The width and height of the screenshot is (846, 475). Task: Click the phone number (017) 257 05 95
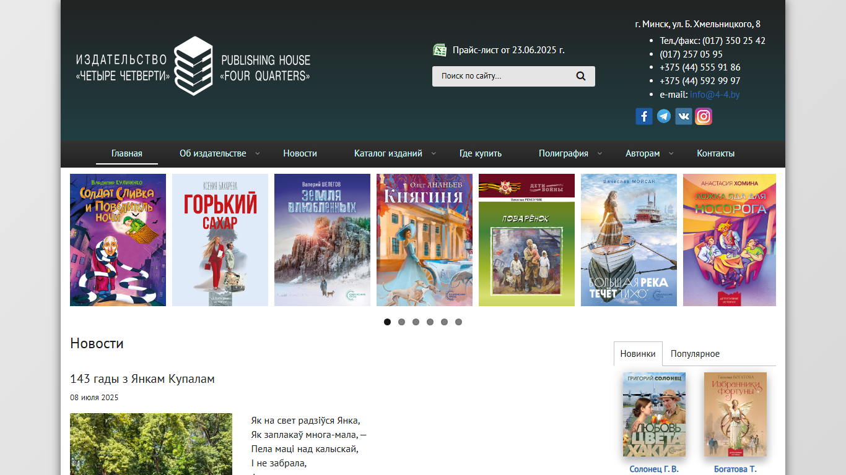point(691,54)
